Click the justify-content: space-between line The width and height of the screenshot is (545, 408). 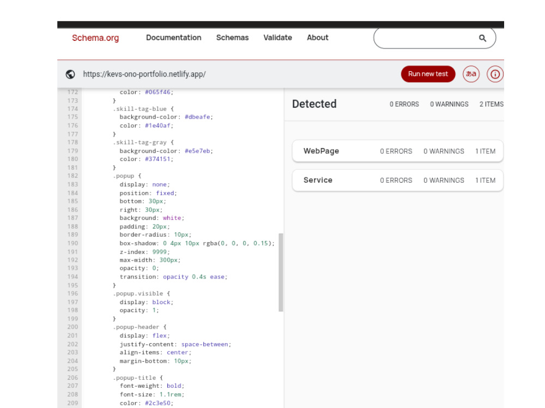click(x=175, y=344)
